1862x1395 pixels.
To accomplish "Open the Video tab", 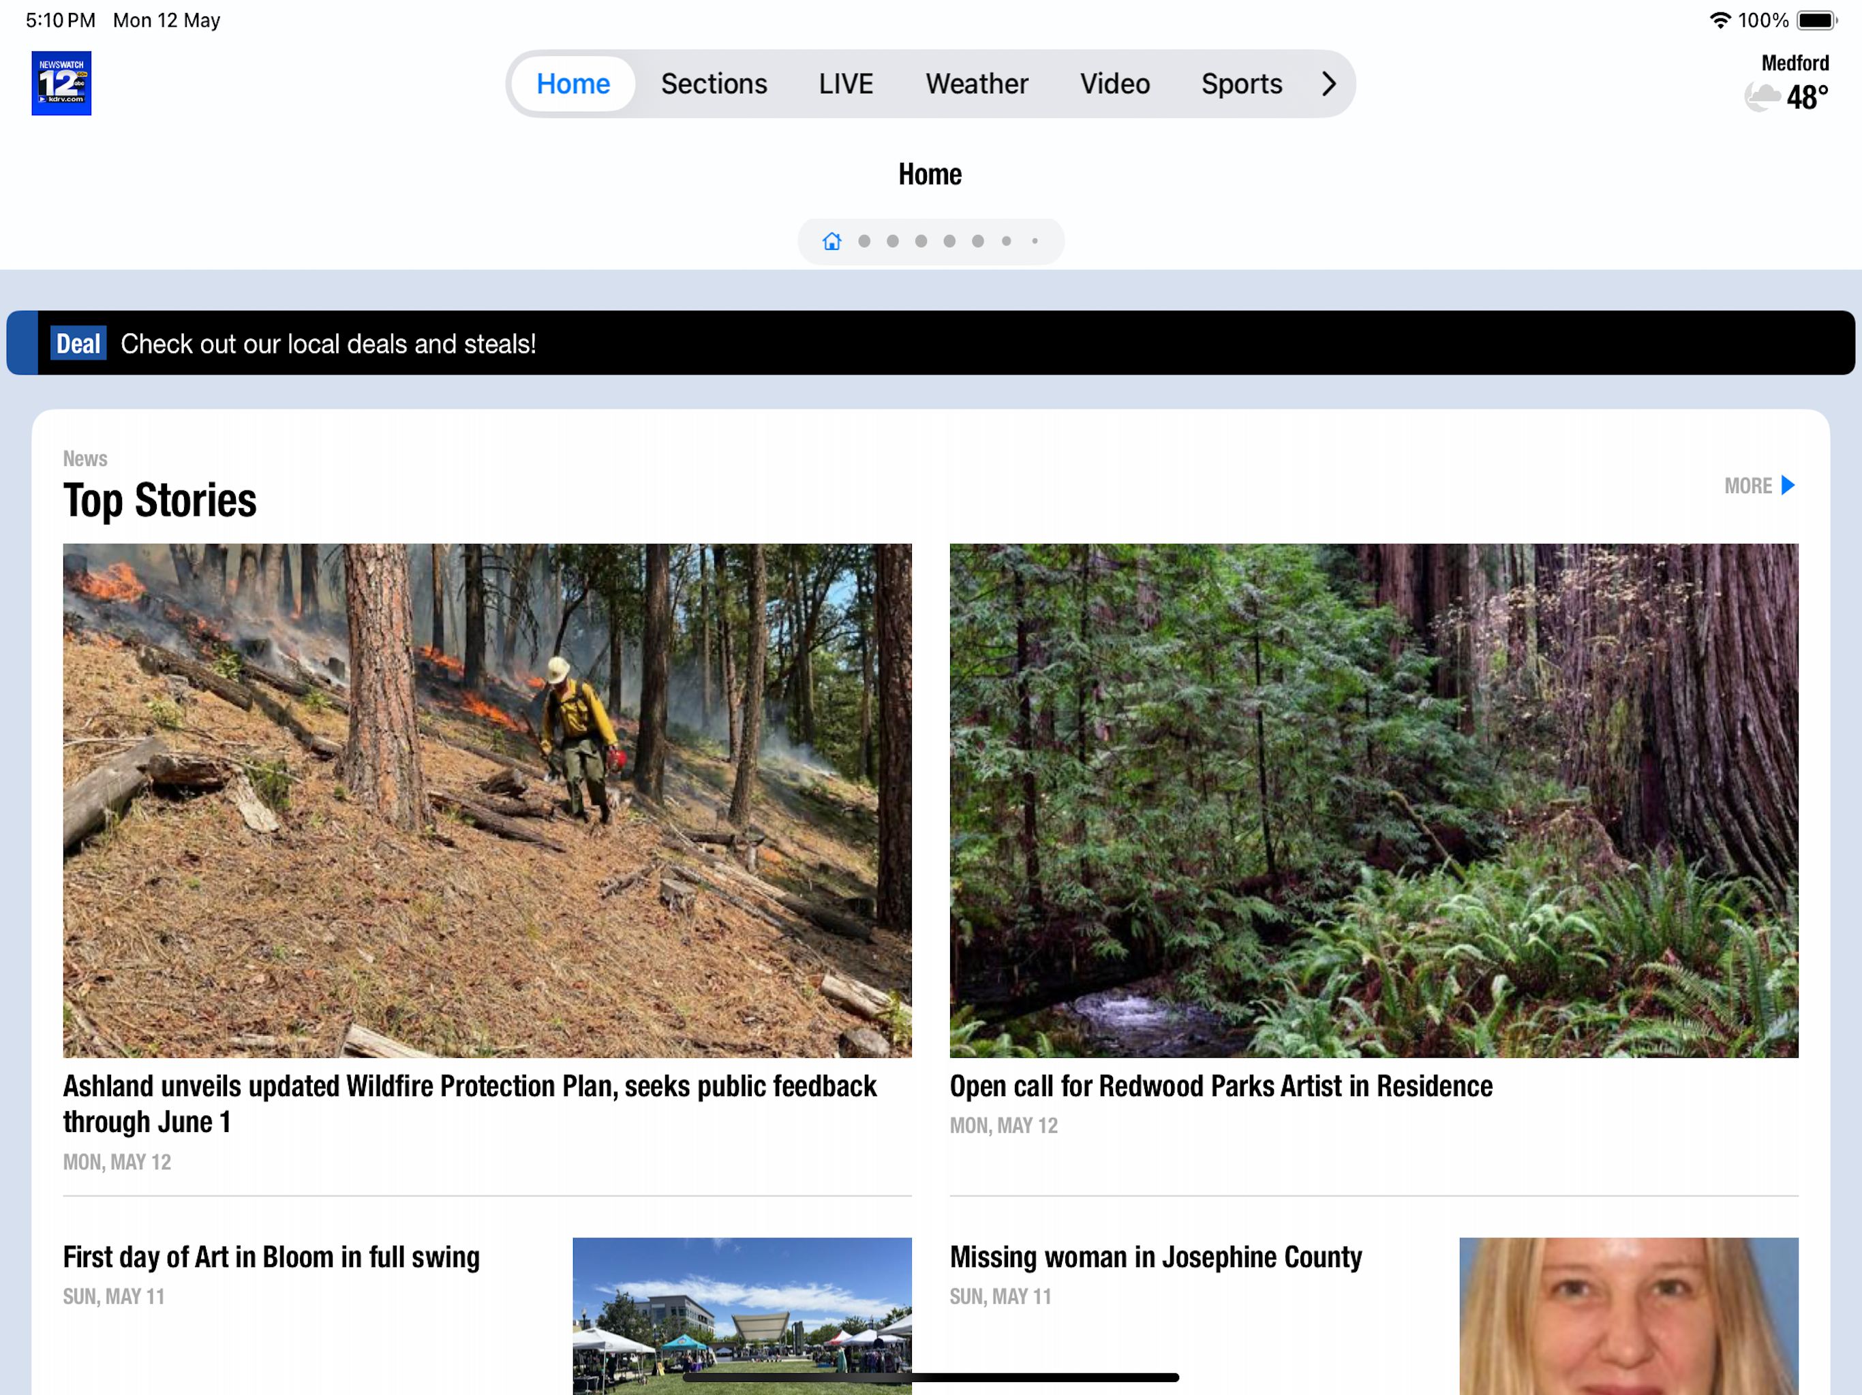I will [1114, 83].
